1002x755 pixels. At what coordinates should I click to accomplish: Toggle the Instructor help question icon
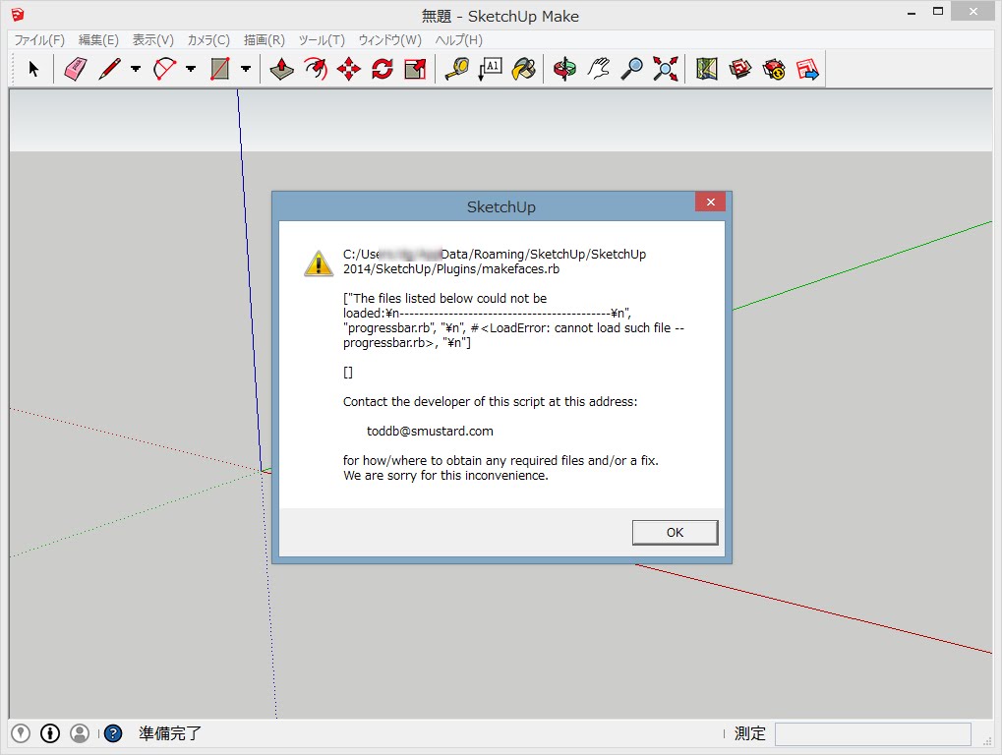pos(112,733)
